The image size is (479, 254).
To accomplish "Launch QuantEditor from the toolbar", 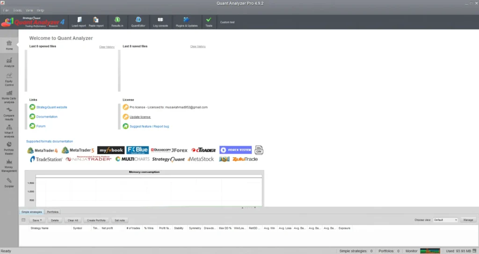I will (138, 20).
